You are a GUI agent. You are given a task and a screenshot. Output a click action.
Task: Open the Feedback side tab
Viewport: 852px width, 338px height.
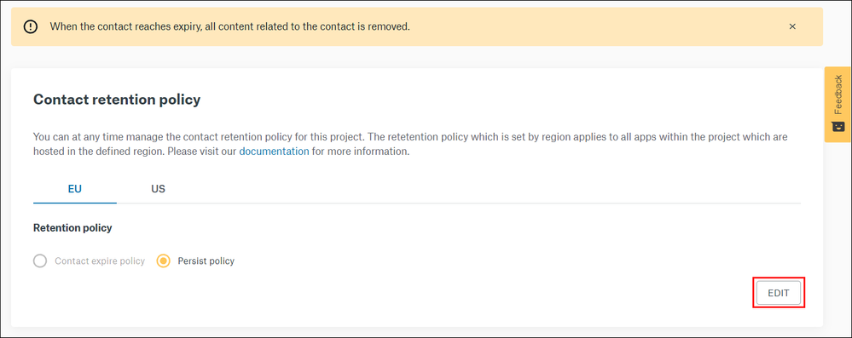(838, 104)
